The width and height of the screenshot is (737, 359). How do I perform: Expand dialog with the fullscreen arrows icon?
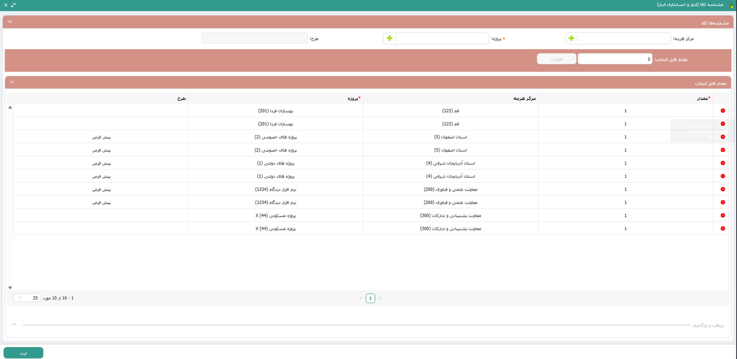coord(13,5)
